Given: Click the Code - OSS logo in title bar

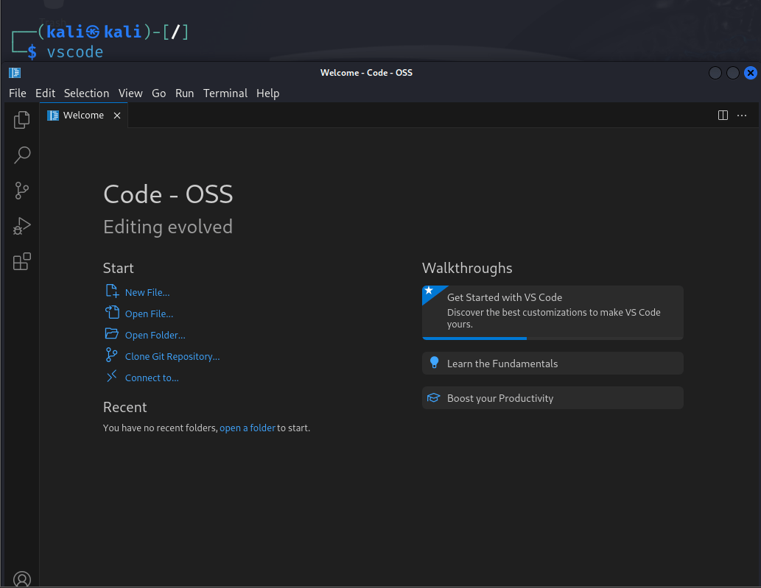Looking at the screenshot, I should click(x=15, y=73).
